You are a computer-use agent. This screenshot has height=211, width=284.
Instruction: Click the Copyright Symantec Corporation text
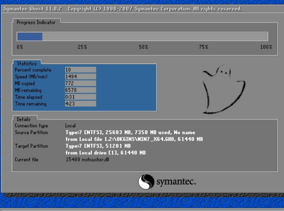point(155,9)
